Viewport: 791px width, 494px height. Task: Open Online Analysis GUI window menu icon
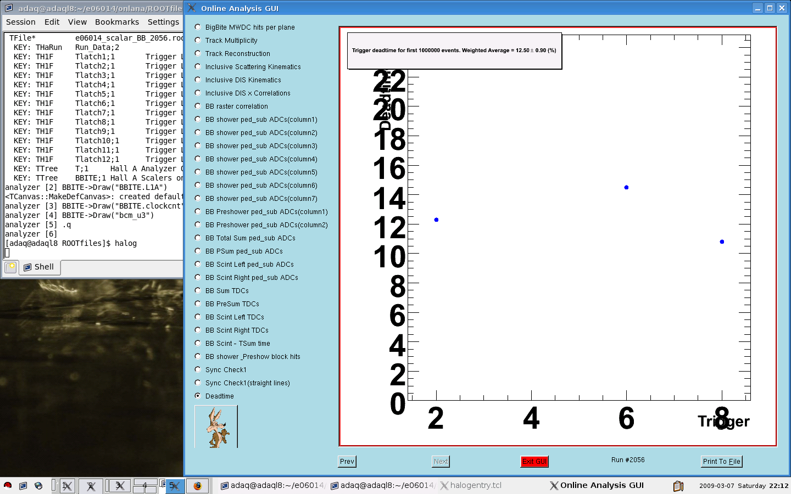pyautogui.click(x=192, y=8)
